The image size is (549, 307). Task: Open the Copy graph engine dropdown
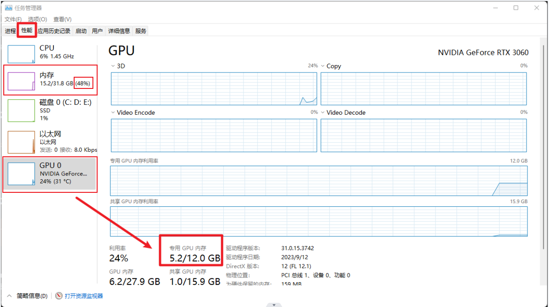pos(323,66)
